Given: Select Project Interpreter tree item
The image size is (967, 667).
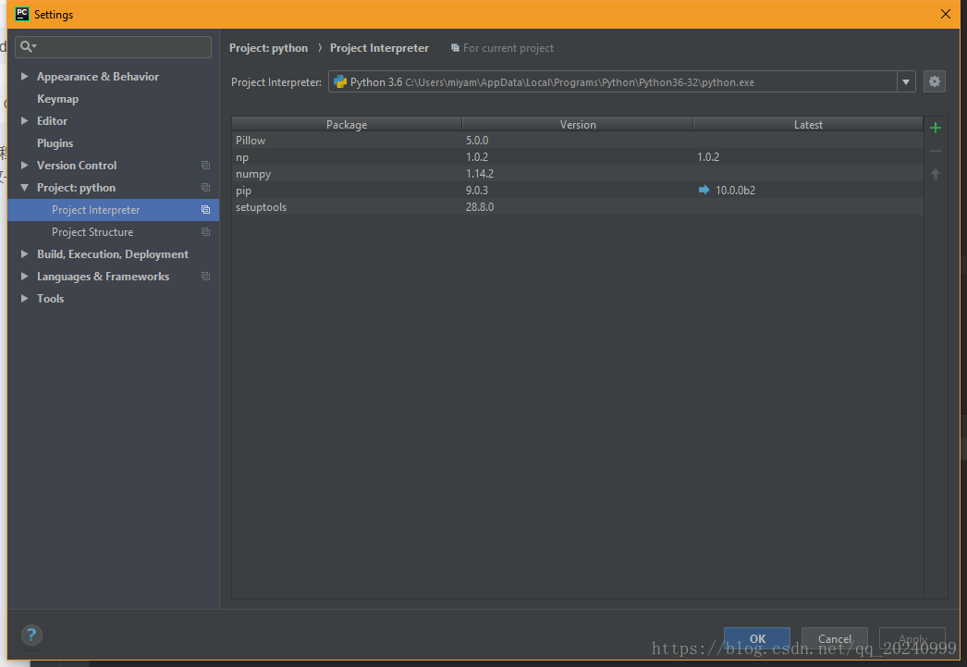Looking at the screenshot, I should pos(114,210).
